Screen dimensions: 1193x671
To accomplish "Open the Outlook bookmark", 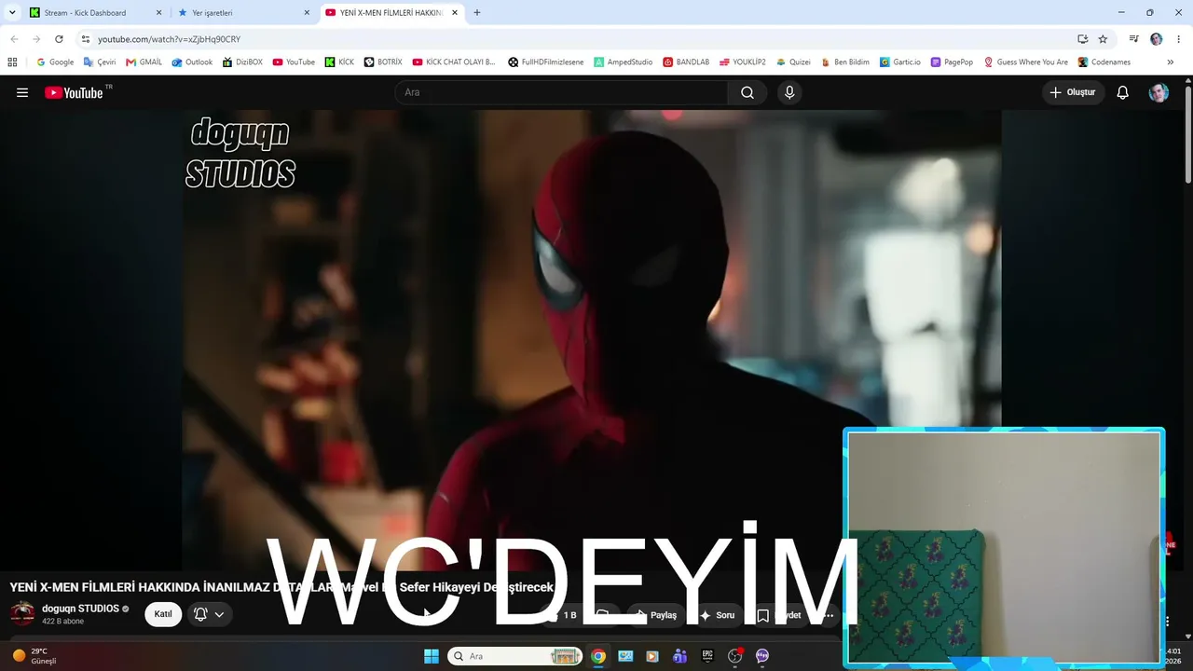I will click(192, 62).
